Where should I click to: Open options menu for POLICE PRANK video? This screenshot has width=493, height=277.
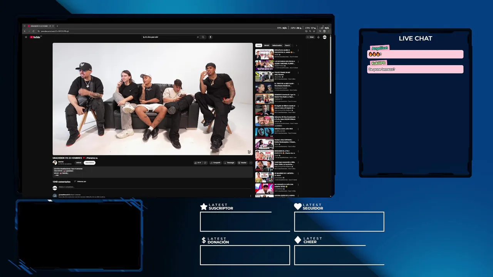pyautogui.click(x=298, y=73)
